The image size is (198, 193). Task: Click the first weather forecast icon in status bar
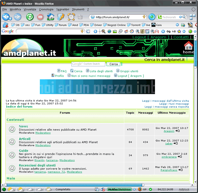pos(12,189)
